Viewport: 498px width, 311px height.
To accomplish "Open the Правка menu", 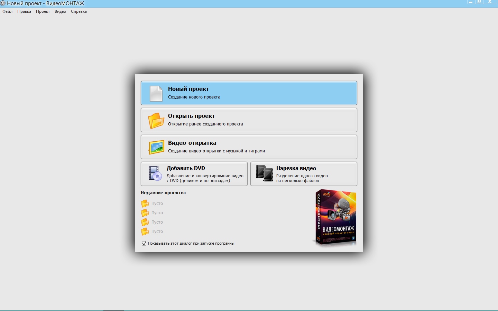I will click(24, 11).
